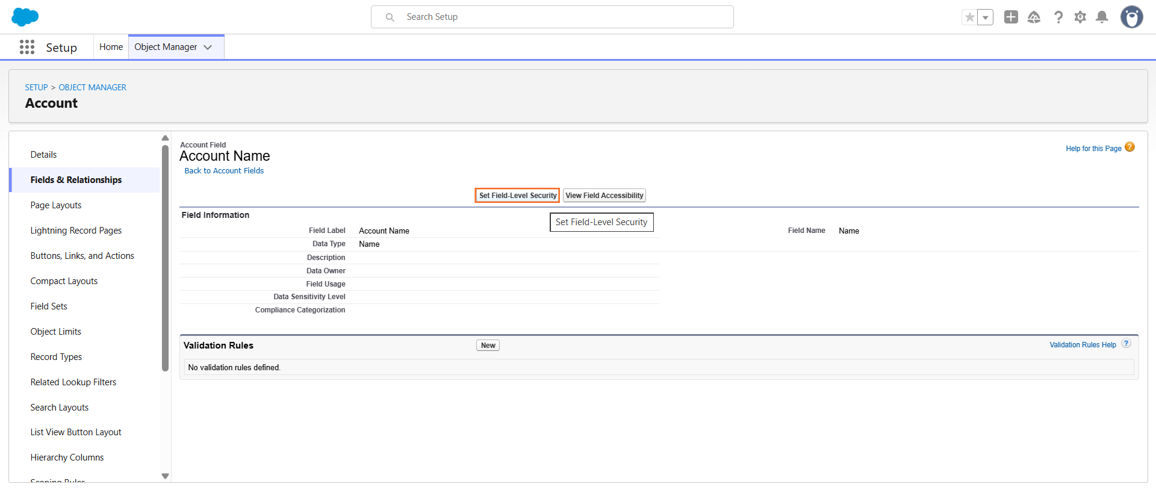This screenshot has width=1156, height=490.
Task: Click the Data Sensitivity Level label
Action: click(x=309, y=297)
